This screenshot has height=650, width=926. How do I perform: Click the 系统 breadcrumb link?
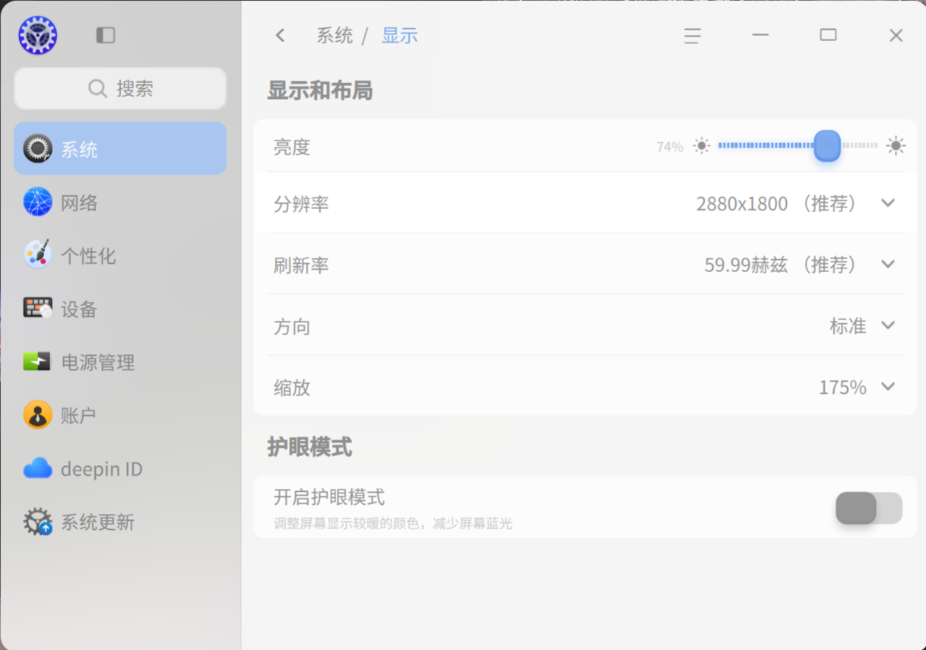pos(335,36)
